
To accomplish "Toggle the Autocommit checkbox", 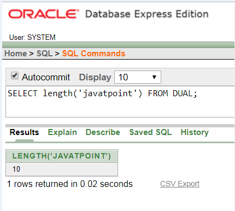I will (15, 75).
